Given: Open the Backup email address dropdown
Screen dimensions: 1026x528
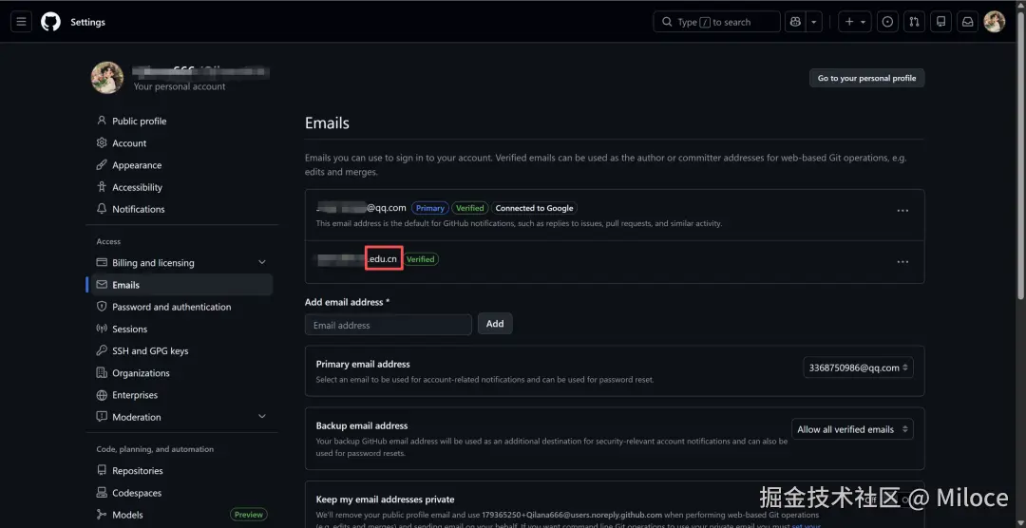Looking at the screenshot, I should (852, 429).
